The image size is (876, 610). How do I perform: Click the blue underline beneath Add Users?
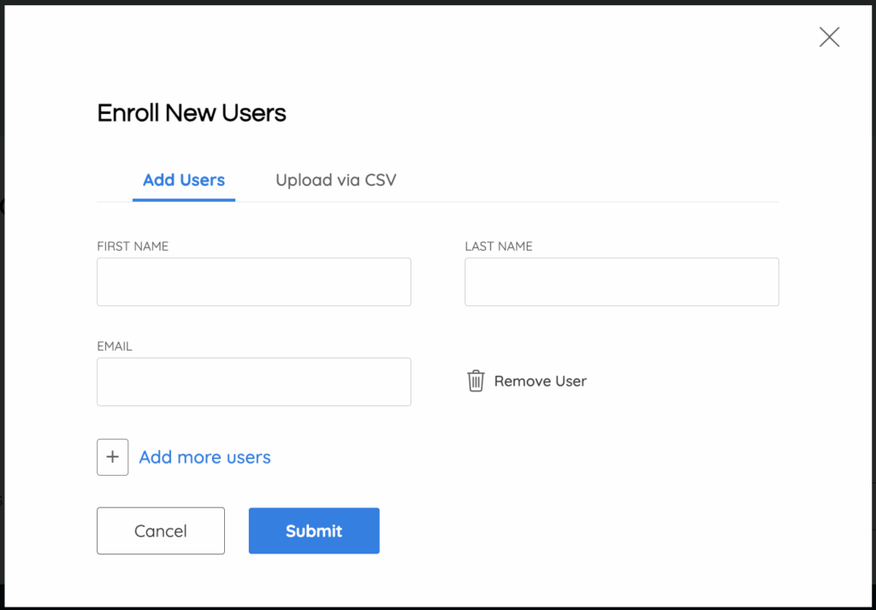tap(184, 200)
